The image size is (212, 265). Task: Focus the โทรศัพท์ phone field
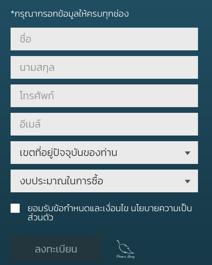click(x=104, y=96)
